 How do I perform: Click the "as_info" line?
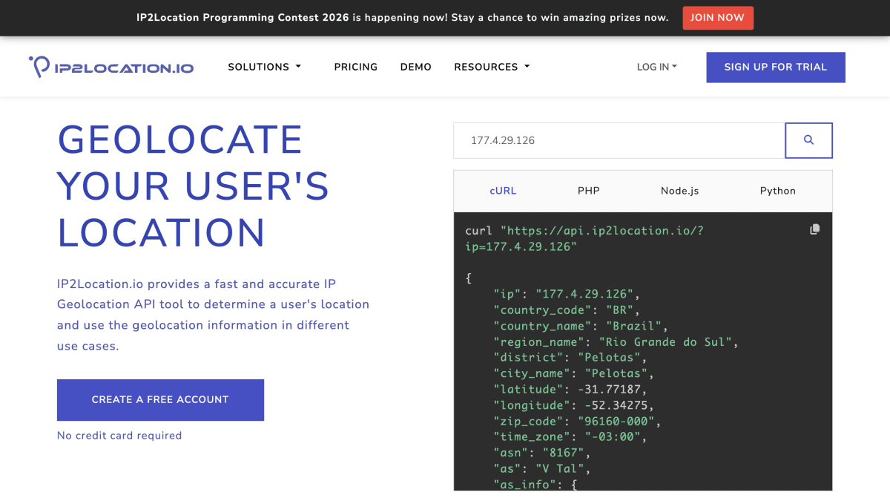(535, 485)
